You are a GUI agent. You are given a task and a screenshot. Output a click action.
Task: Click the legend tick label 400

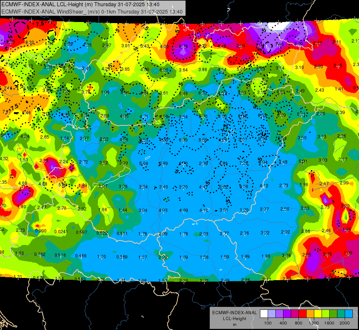tap(283, 323)
